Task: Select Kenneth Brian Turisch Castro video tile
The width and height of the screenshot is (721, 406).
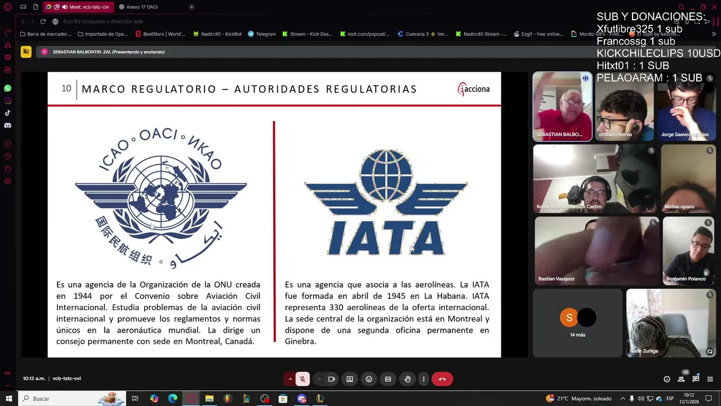Action: 595,178
